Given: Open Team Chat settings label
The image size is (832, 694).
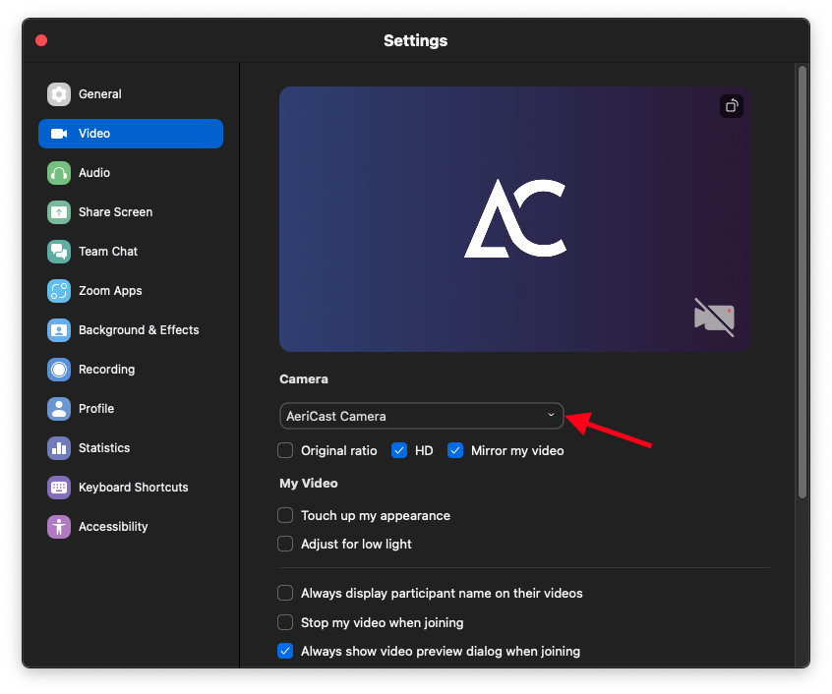Looking at the screenshot, I should pos(108,252).
